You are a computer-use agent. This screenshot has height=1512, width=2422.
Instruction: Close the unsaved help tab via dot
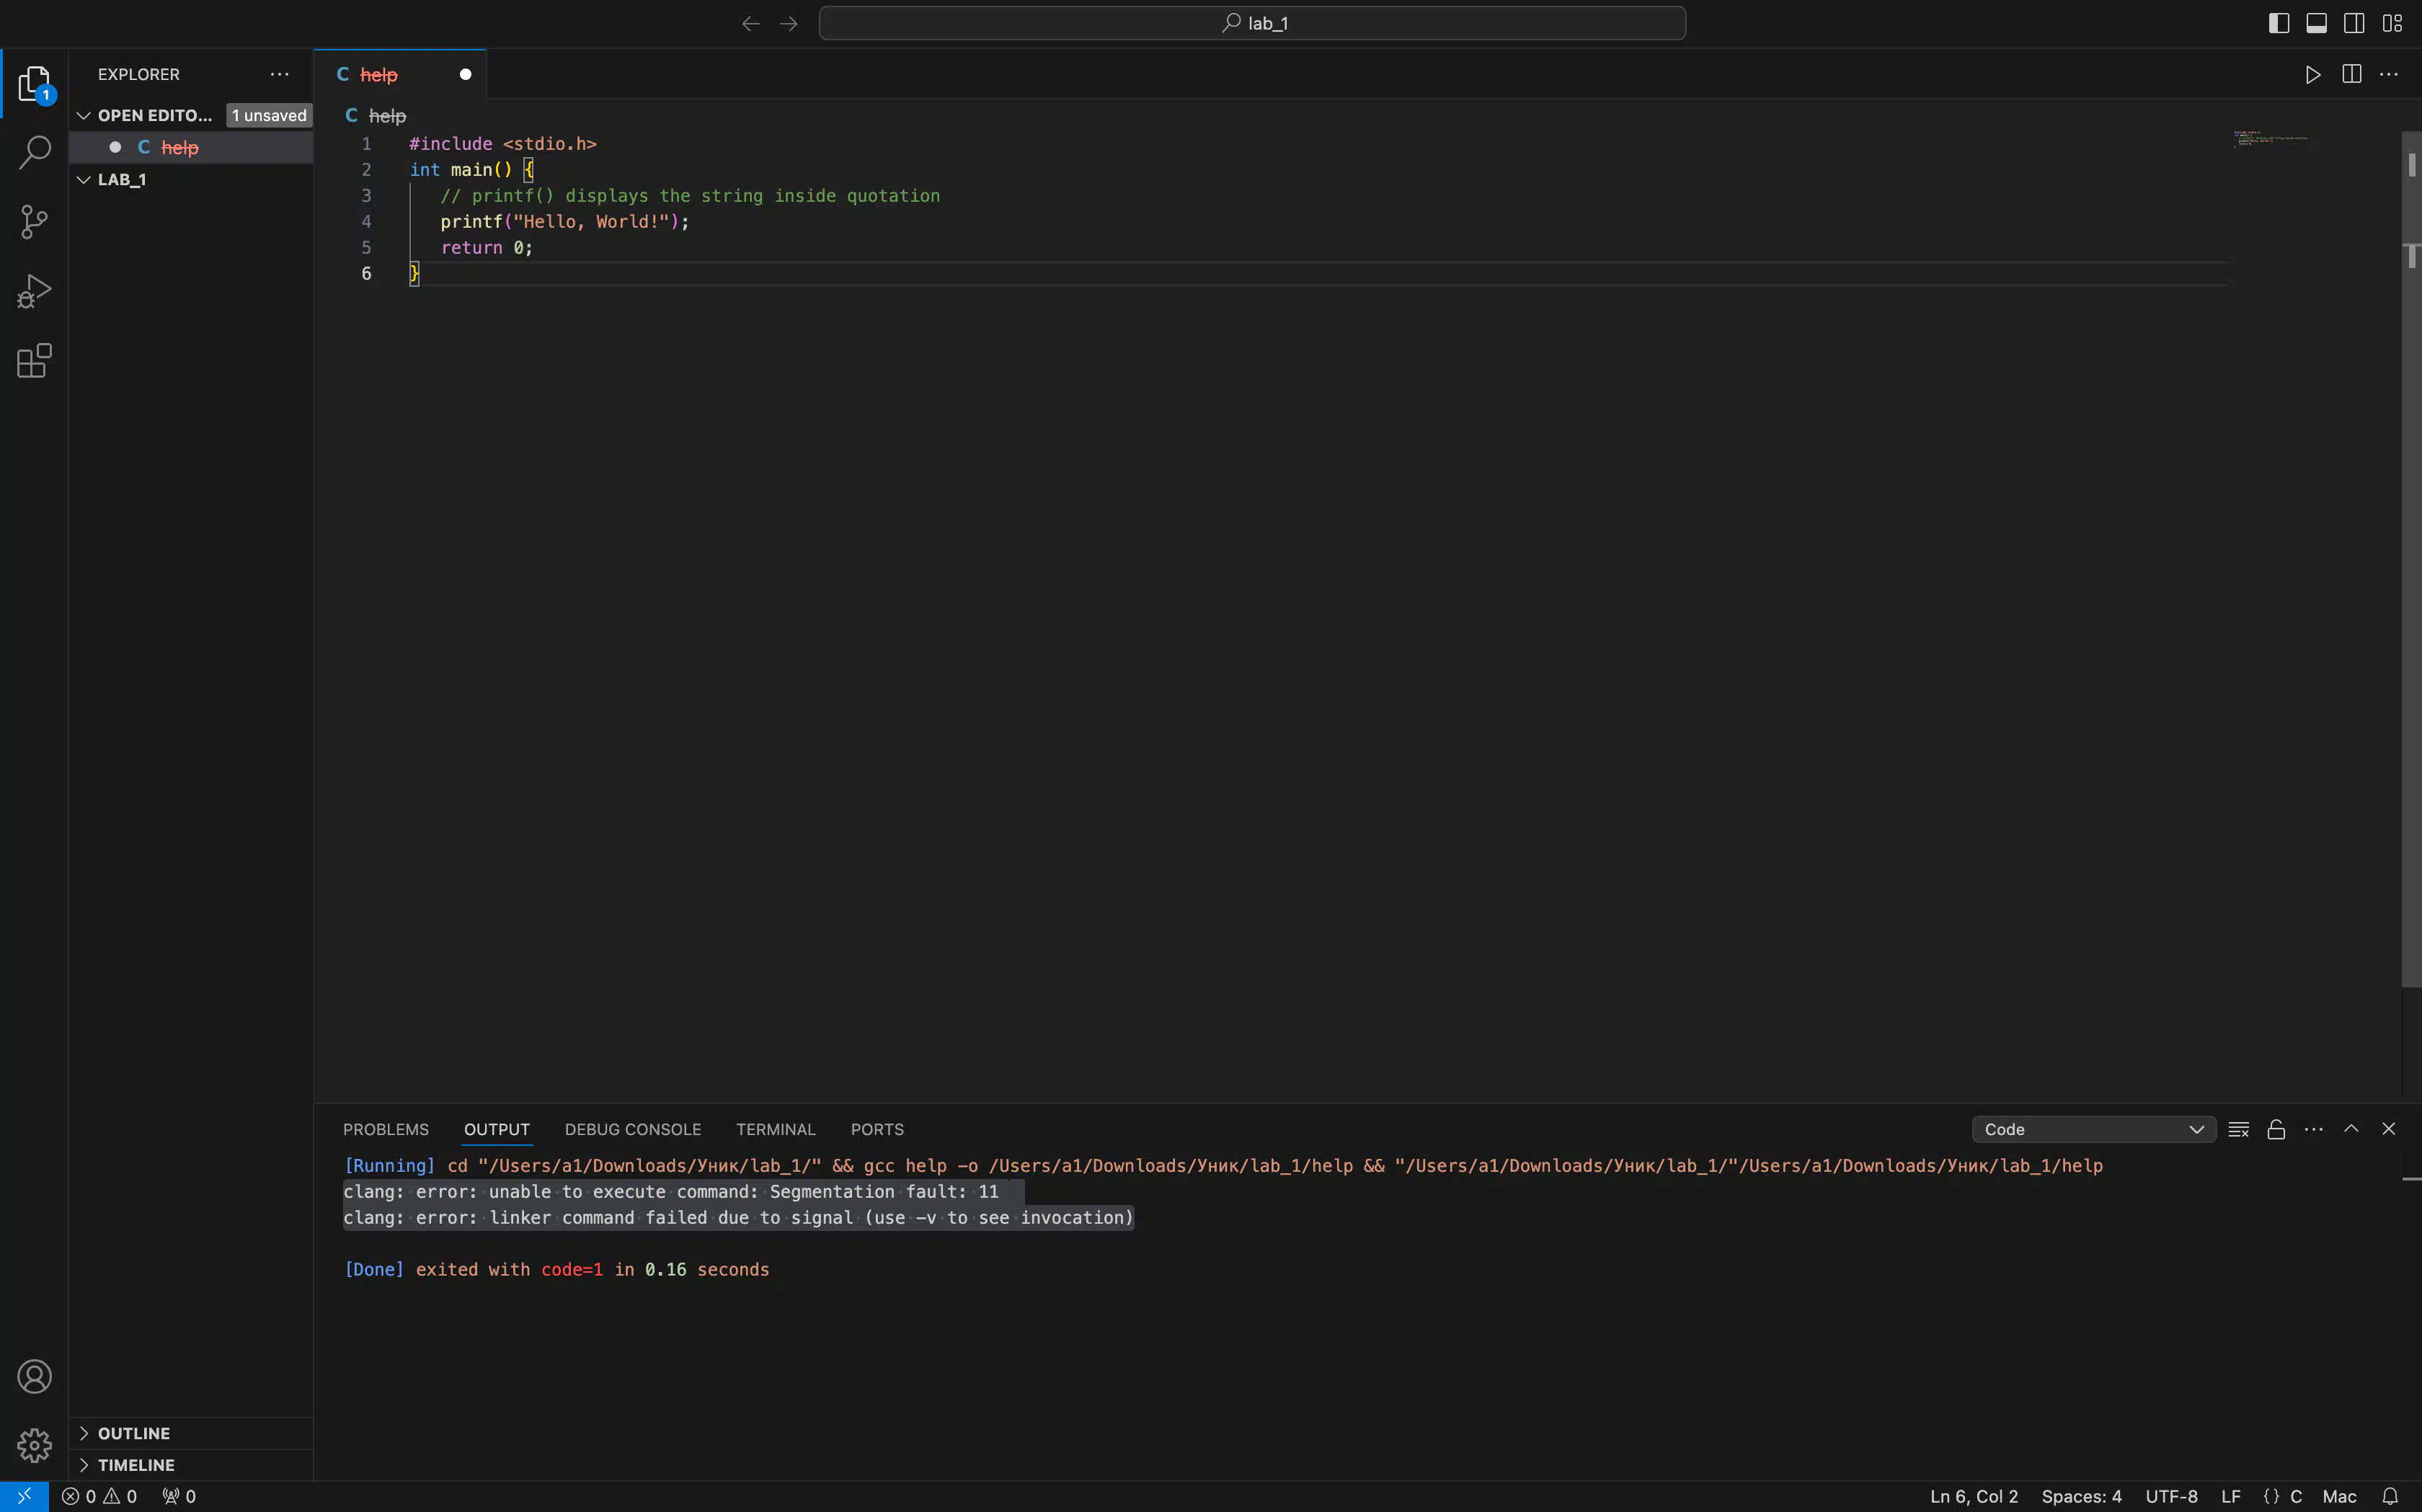click(x=465, y=75)
